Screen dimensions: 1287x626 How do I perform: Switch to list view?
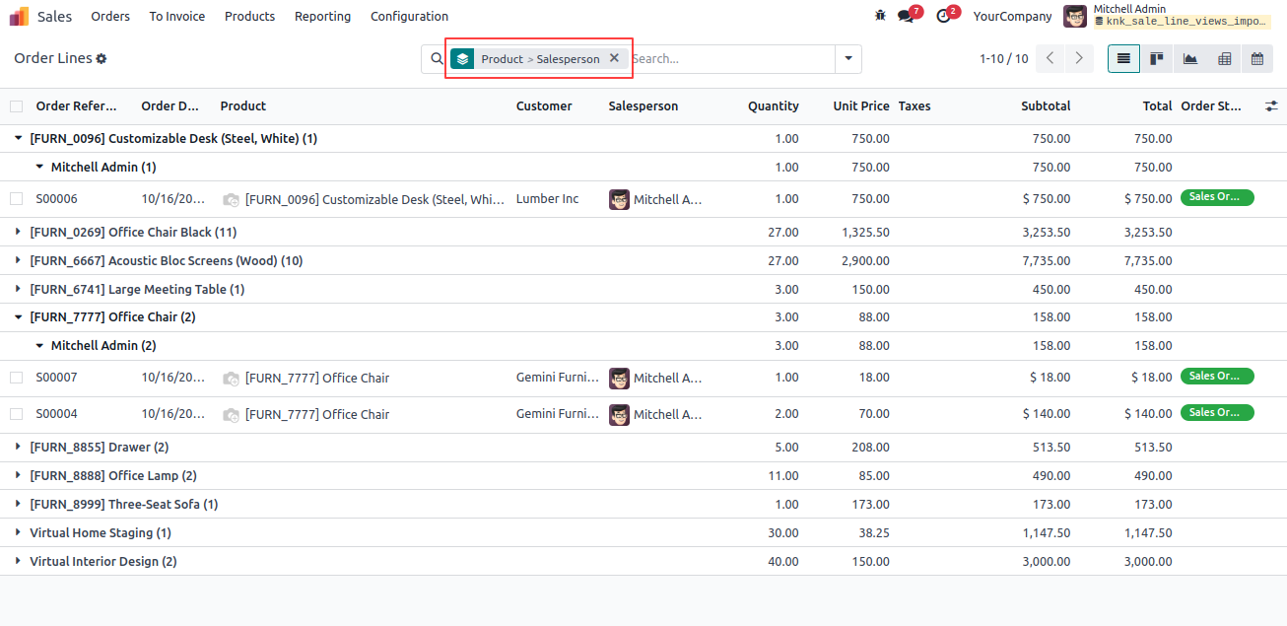point(1123,59)
